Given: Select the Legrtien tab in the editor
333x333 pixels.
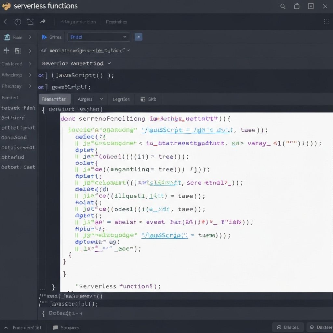Looking at the screenshot, I should [x=121, y=99].
